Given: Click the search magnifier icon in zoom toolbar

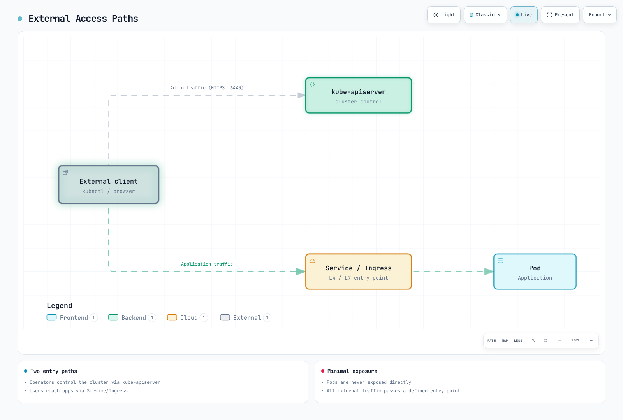Looking at the screenshot, I should tap(533, 341).
